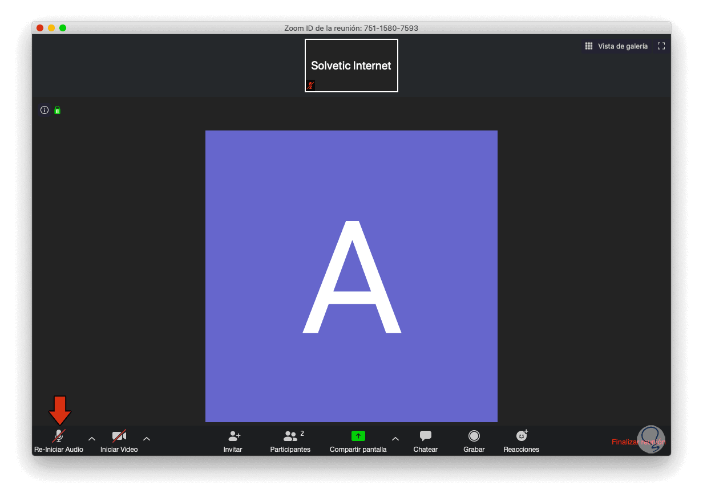The height and width of the screenshot is (498, 703).
Task: Expand audio options chevron
Action: [92, 439]
